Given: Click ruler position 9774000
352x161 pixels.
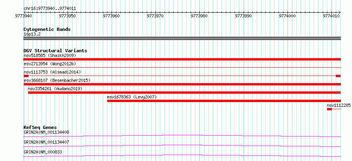Looking at the screenshot, I should (288, 16).
